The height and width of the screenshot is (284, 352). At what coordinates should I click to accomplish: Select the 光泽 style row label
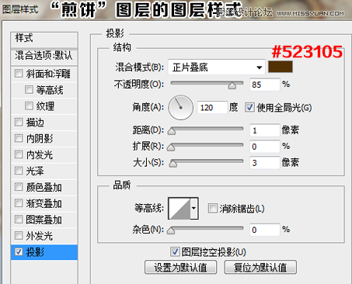35,171
